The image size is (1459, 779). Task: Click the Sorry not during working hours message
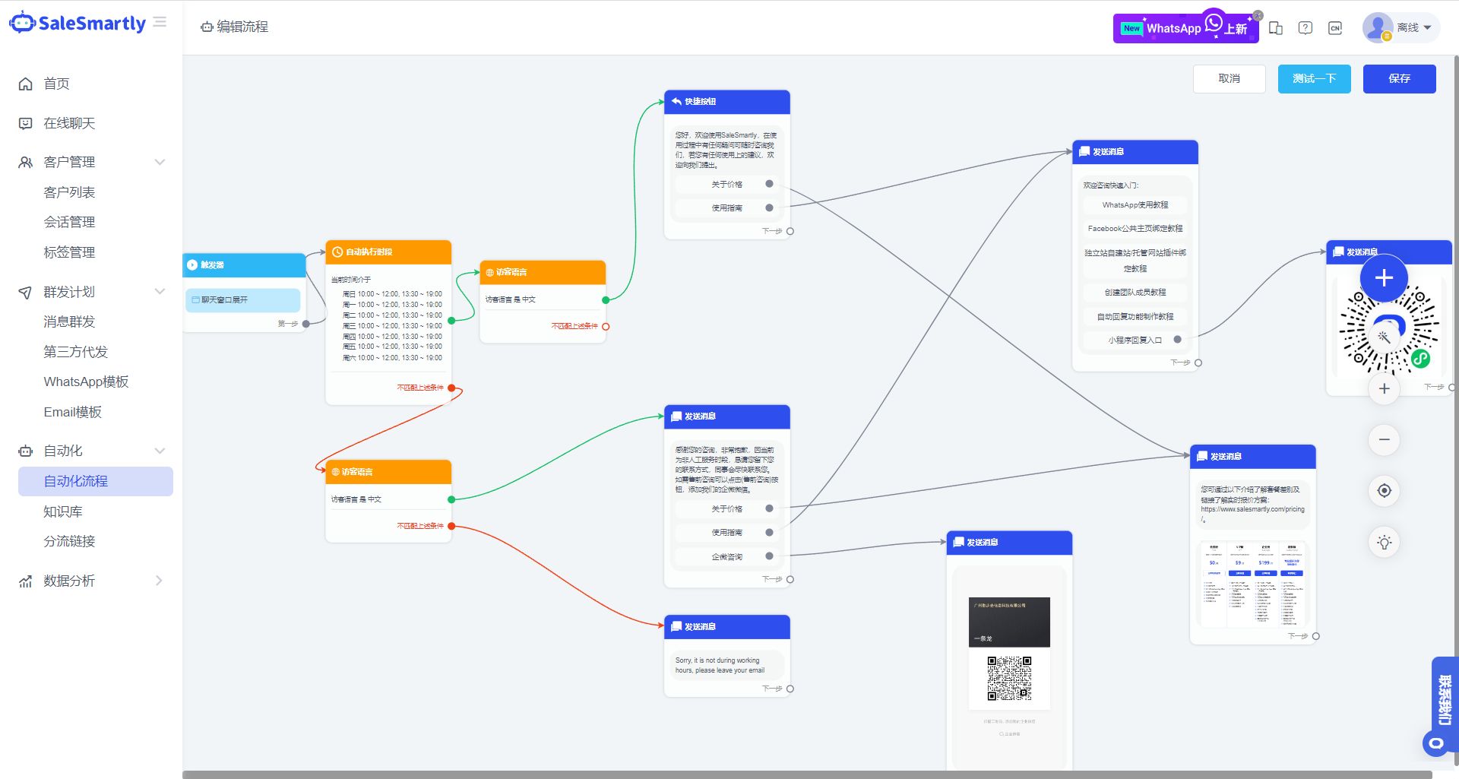tap(726, 666)
